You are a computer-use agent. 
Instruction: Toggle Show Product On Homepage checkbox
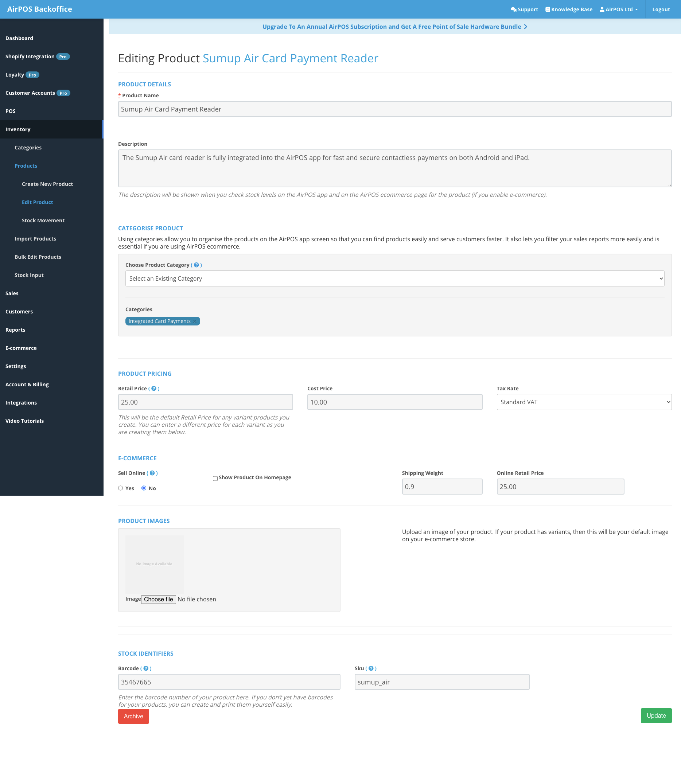click(215, 478)
